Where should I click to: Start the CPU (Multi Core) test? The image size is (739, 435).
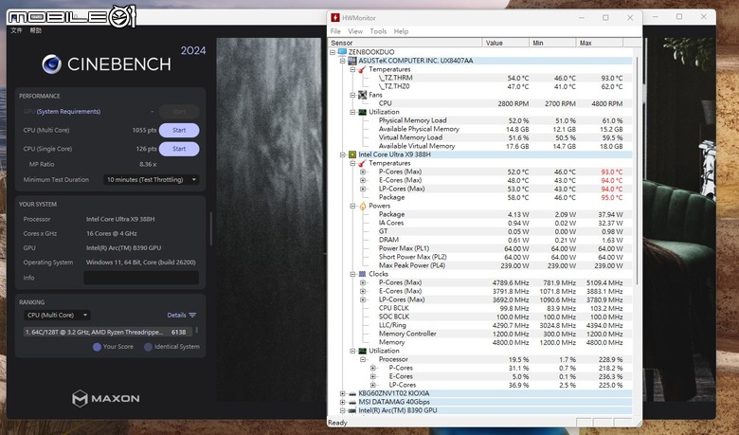[x=179, y=130]
